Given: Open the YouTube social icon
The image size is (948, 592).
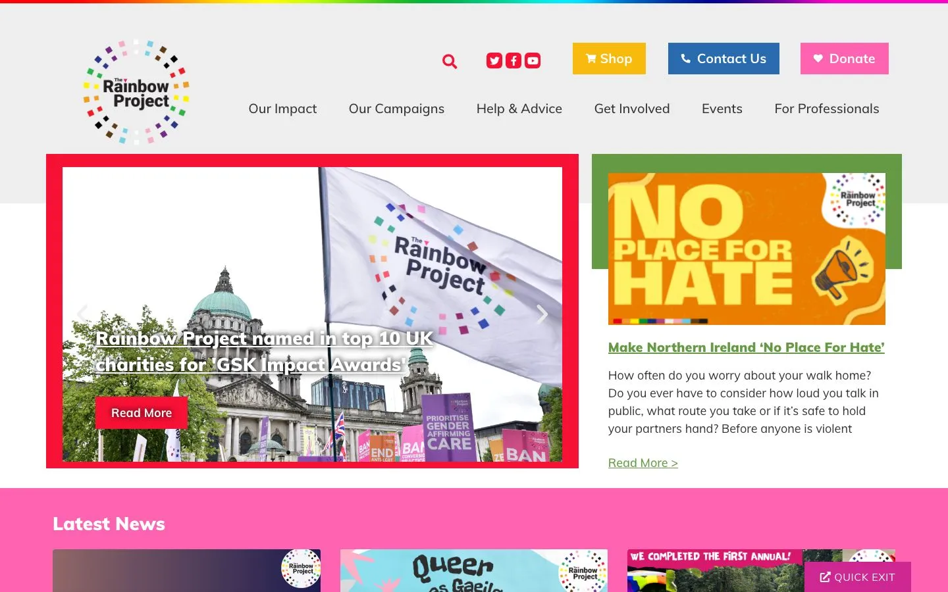Looking at the screenshot, I should pos(533,61).
